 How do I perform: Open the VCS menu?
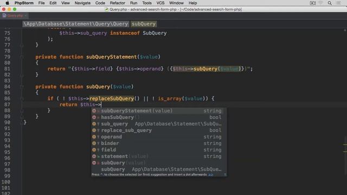click(160, 3)
